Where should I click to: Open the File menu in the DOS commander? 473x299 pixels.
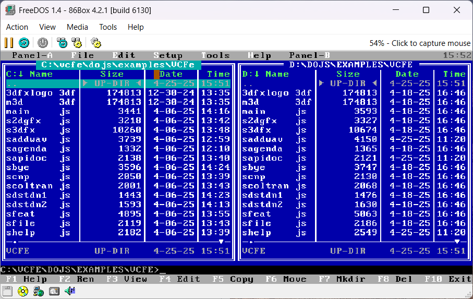coord(82,55)
